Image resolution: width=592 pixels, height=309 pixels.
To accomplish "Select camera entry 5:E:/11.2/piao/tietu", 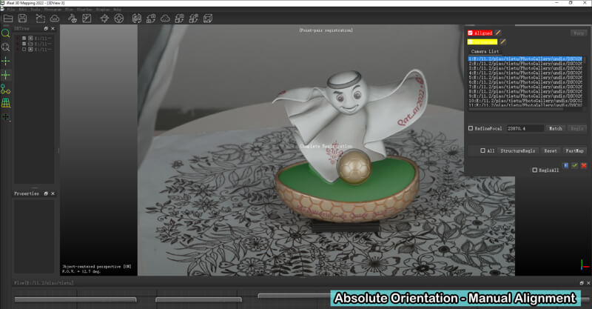I will pyautogui.click(x=525, y=78).
